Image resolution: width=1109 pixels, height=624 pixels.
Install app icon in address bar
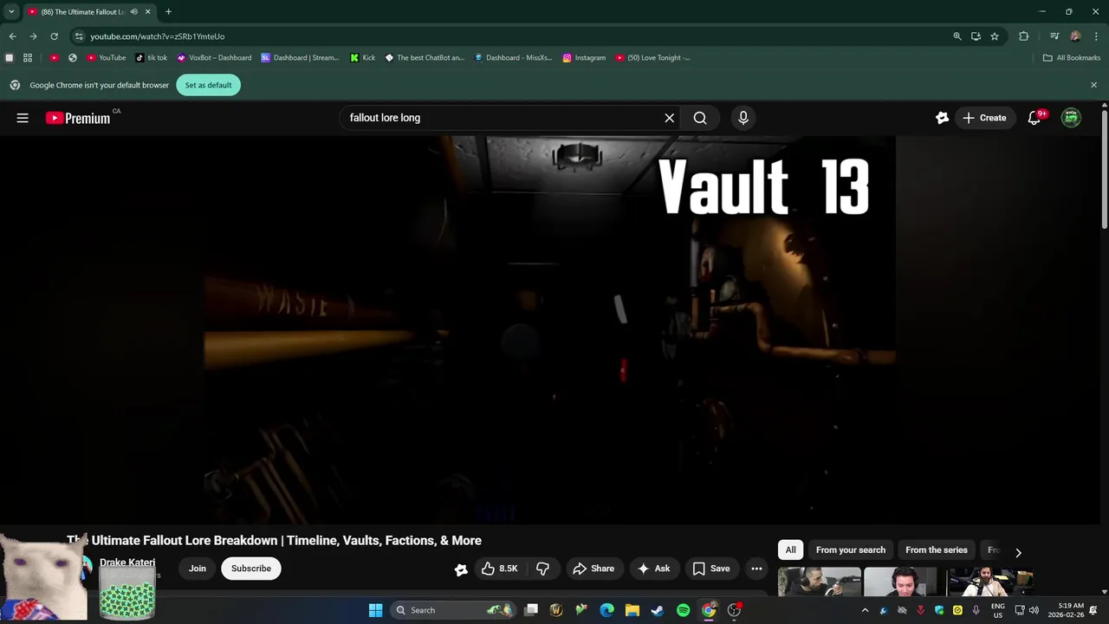[x=976, y=36]
